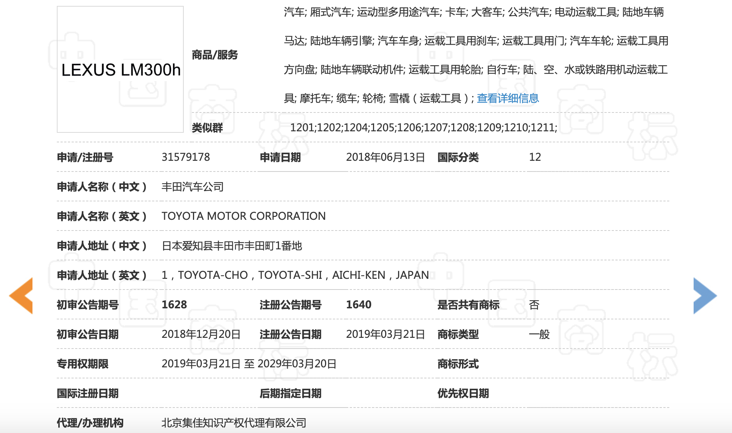This screenshot has height=433, width=732.
Task: Select registration announcement date 2019年03月21日
Action: (x=385, y=334)
